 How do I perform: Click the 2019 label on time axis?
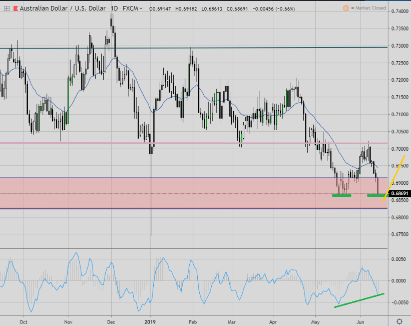point(150,322)
